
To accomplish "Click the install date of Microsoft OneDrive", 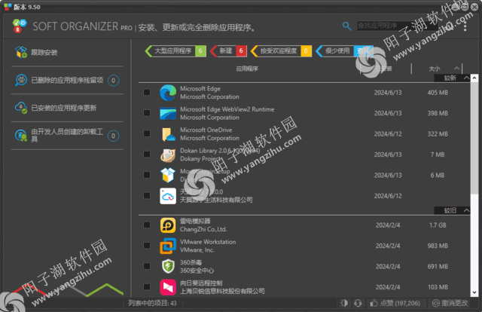I will (388, 134).
